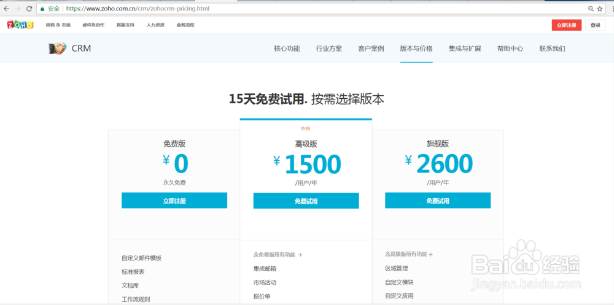
Task: Go back with the browser back arrow
Action: click(6, 8)
